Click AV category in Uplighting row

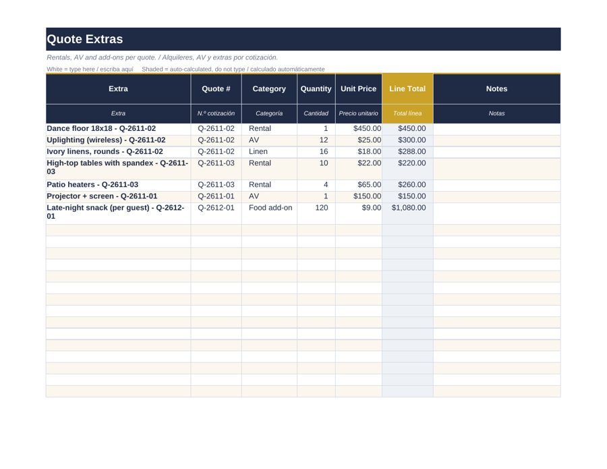click(x=269, y=140)
